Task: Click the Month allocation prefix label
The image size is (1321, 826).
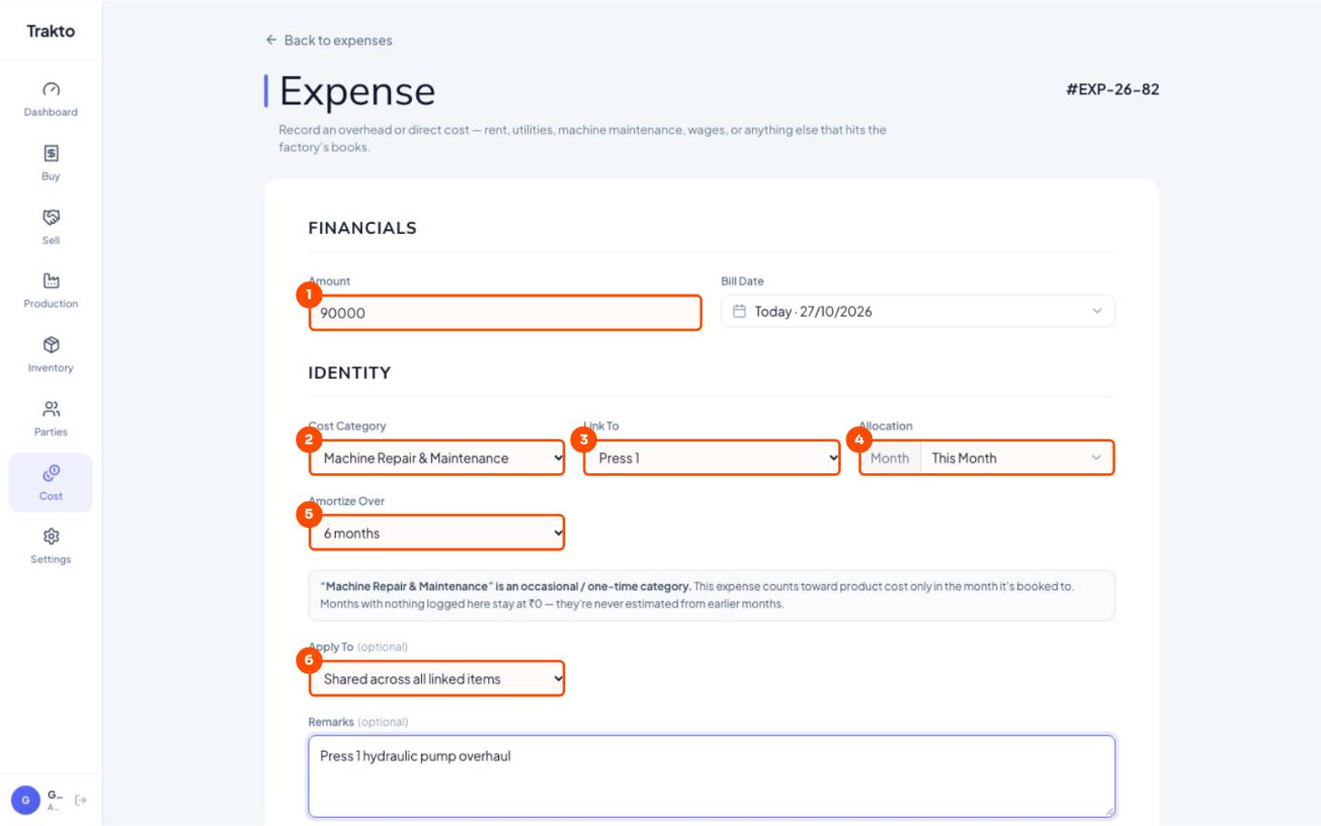Action: 889,458
